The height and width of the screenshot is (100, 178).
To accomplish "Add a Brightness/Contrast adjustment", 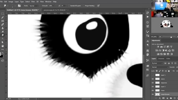I will click(x=158, y=47).
